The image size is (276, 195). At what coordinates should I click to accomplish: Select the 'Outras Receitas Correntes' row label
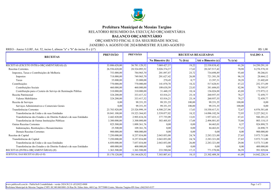tap(26, 124)
